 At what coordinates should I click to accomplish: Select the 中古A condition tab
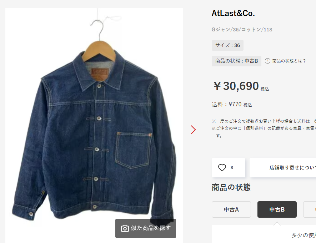(231, 209)
